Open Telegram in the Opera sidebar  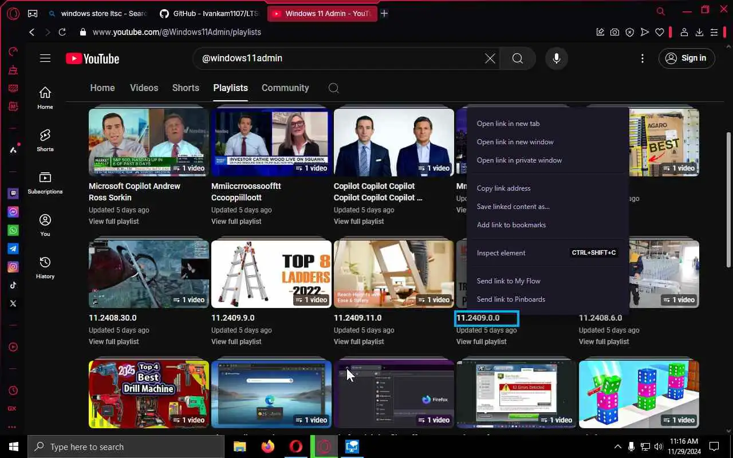coord(13,248)
